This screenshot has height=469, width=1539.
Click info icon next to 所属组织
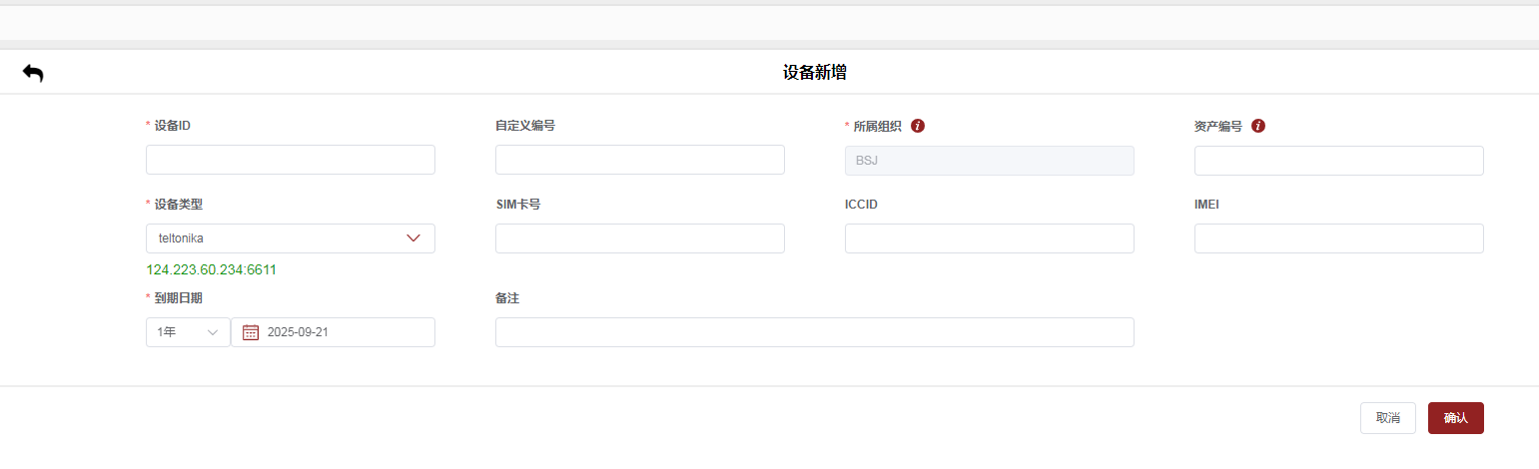(x=918, y=126)
